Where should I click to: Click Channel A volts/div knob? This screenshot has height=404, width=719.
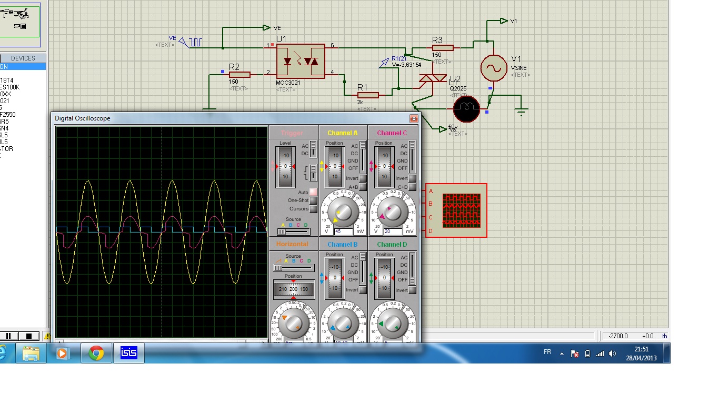pyautogui.click(x=343, y=212)
